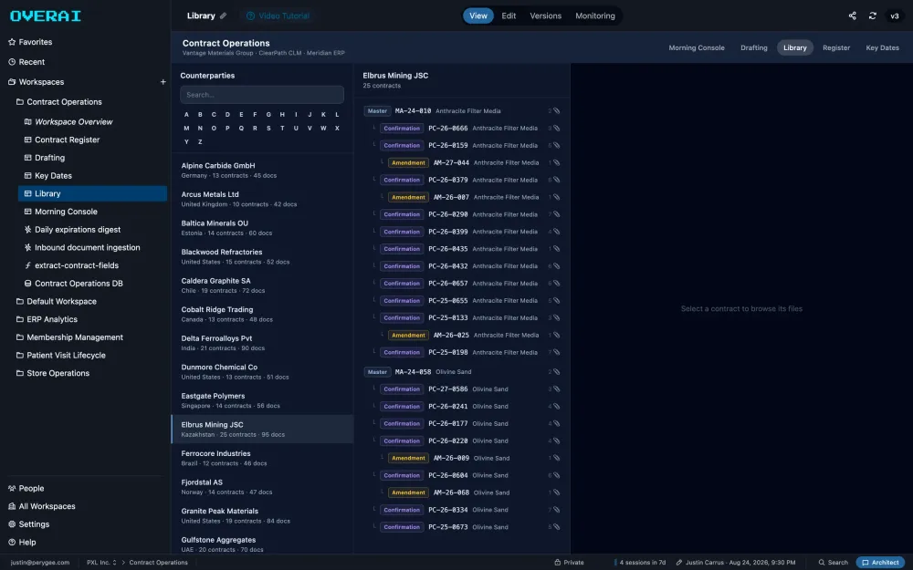Expand the Default Workspace folder
Screen dimensions: 913x570
pos(57,301)
